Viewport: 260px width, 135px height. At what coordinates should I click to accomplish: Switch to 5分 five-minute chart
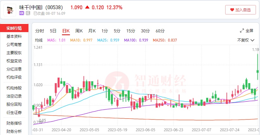[x=117, y=31]
